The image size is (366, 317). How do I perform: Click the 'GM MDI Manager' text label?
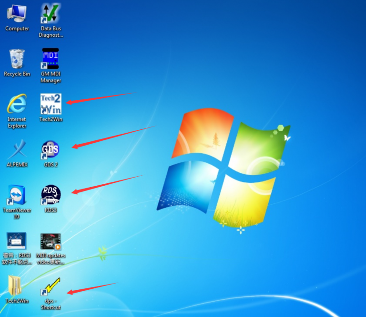(x=51, y=77)
